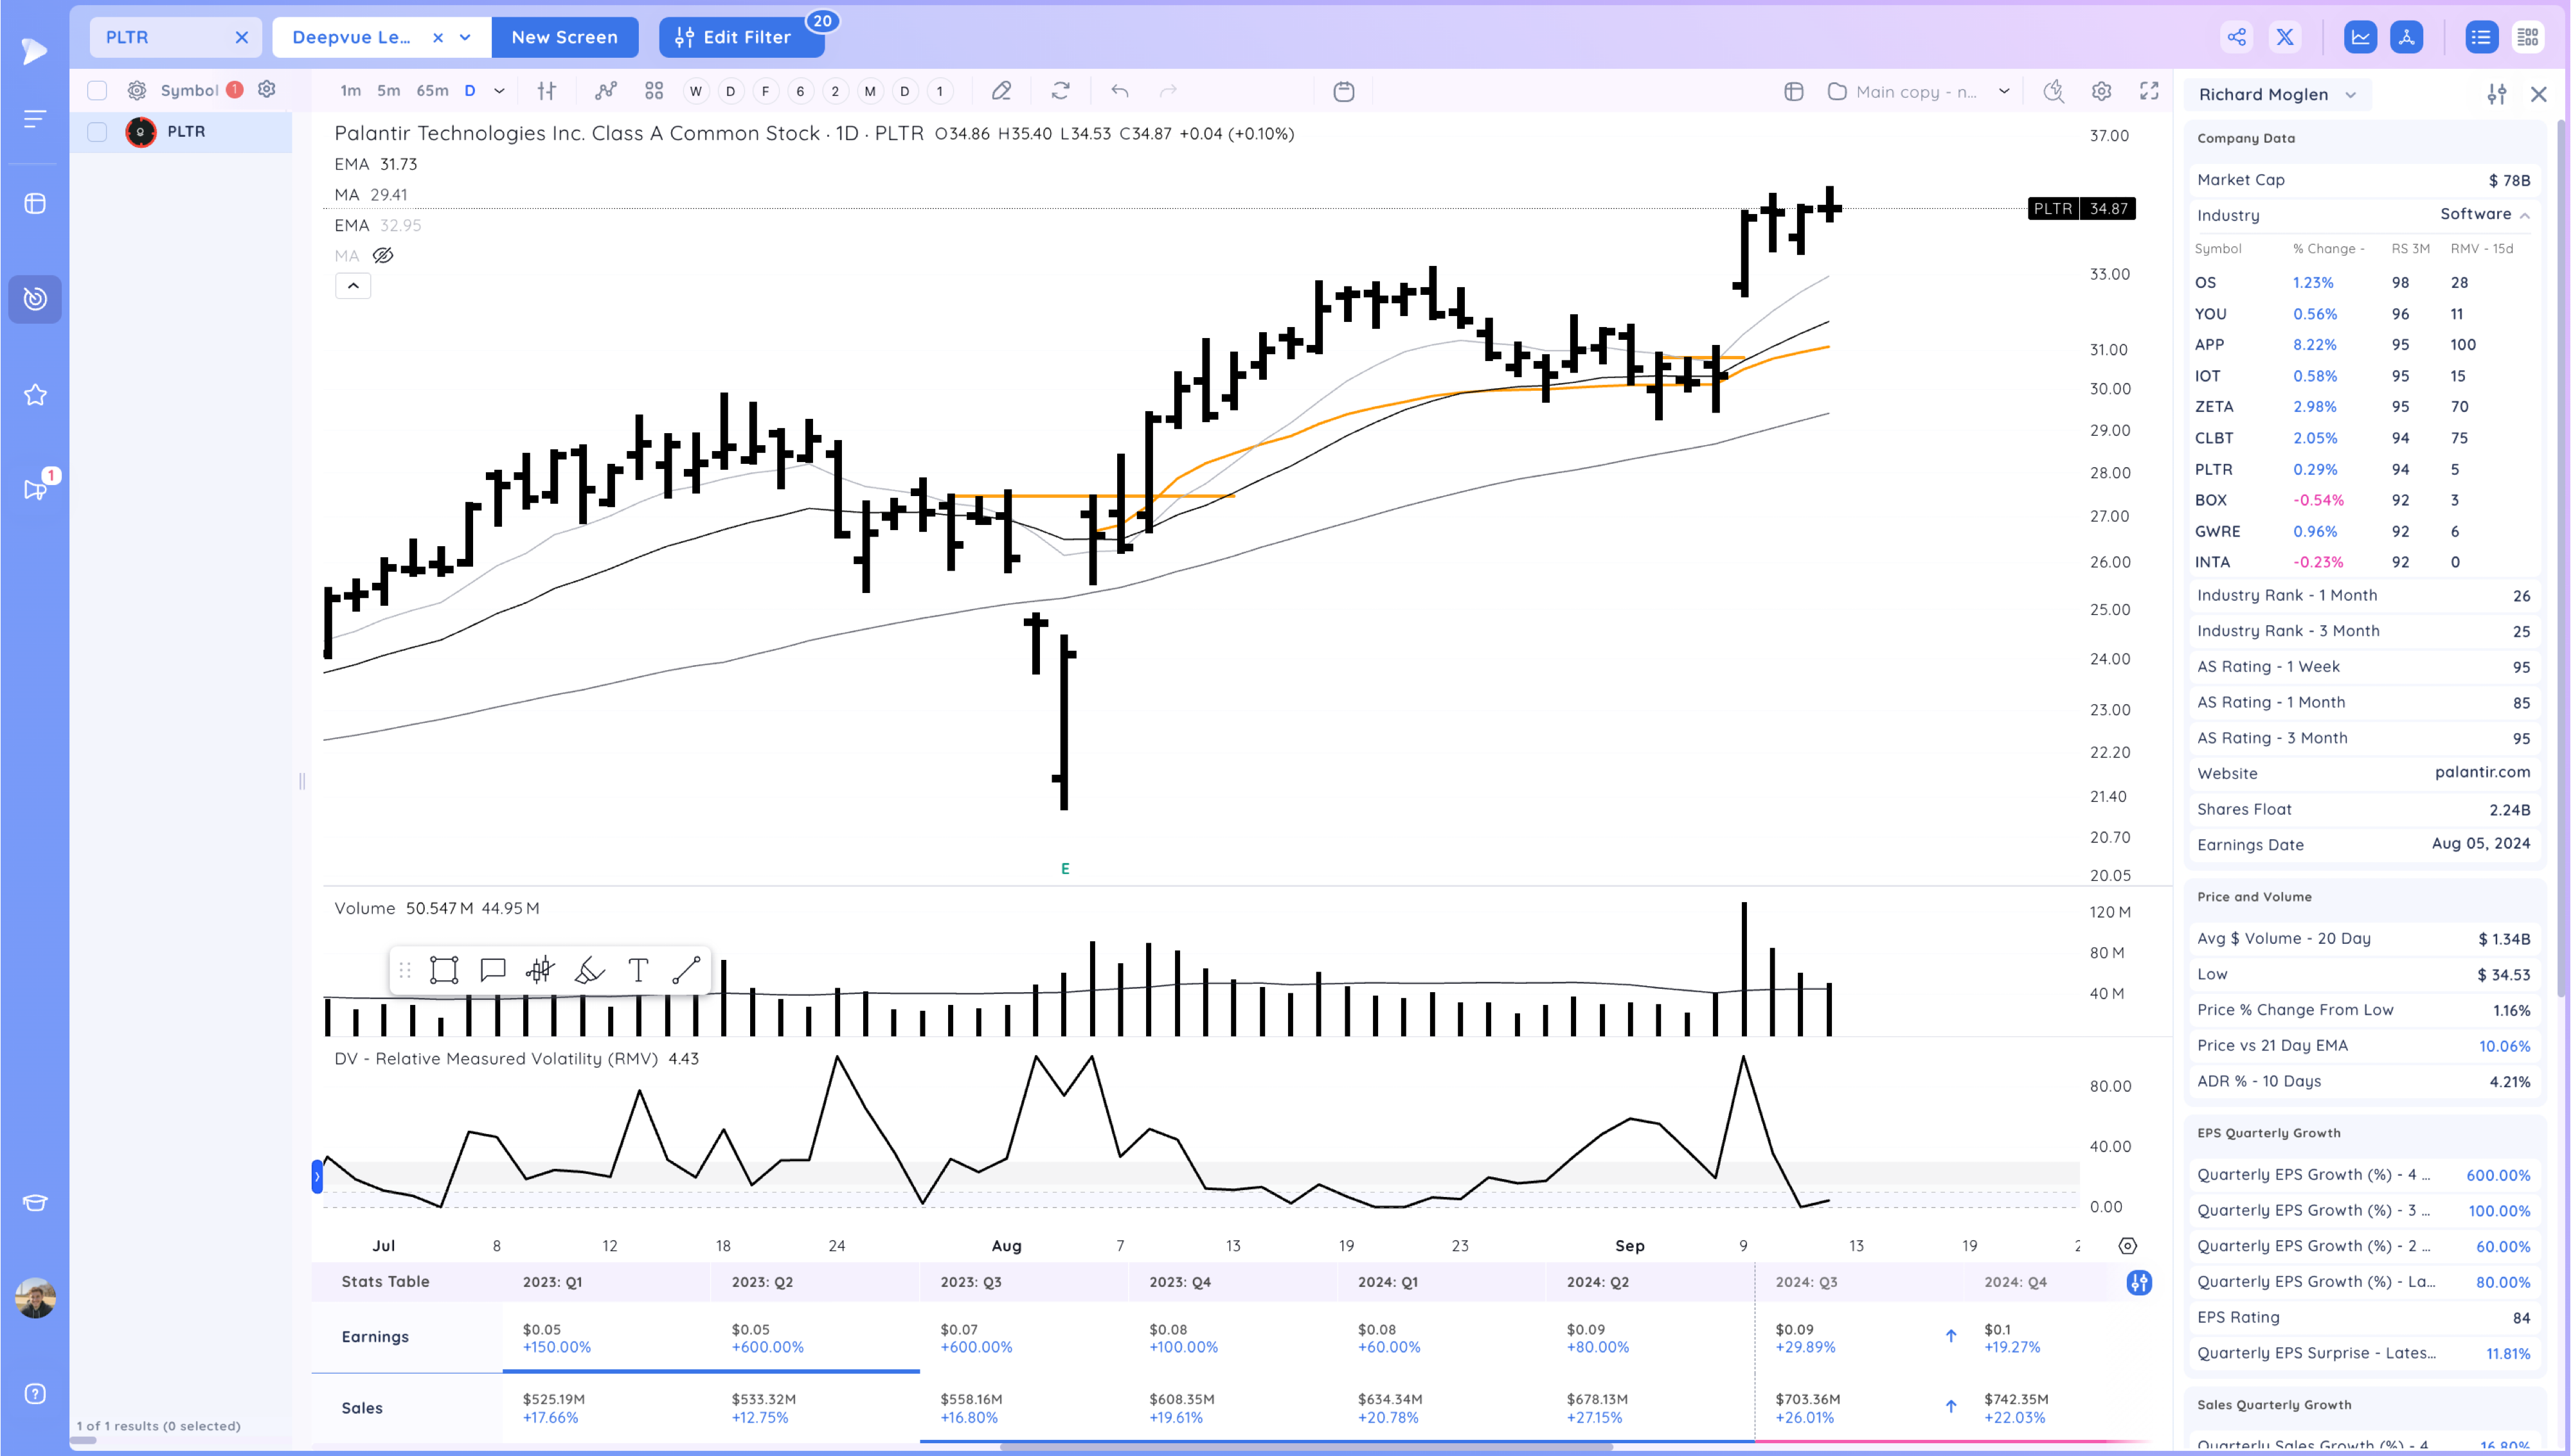The height and width of the screenshot is (1456, 2571).
Task: Open the share icon in top bar
Action: pyautogui.click(x=2236, y=37)
